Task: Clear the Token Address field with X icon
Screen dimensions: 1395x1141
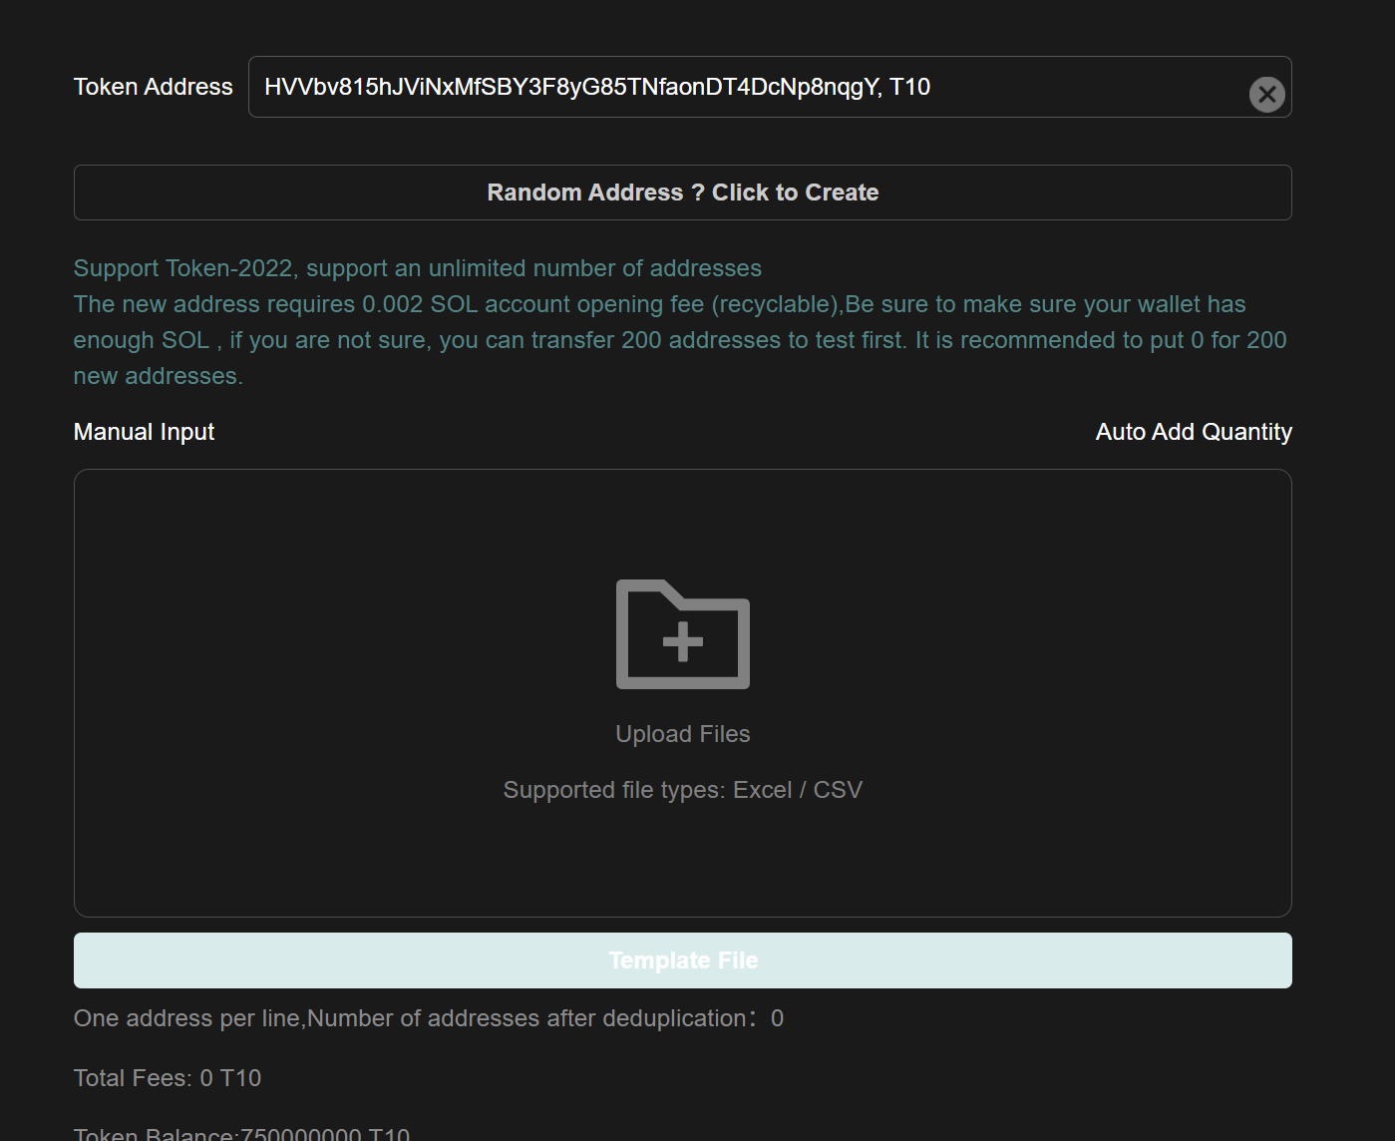Action: tap(1266, 95)
